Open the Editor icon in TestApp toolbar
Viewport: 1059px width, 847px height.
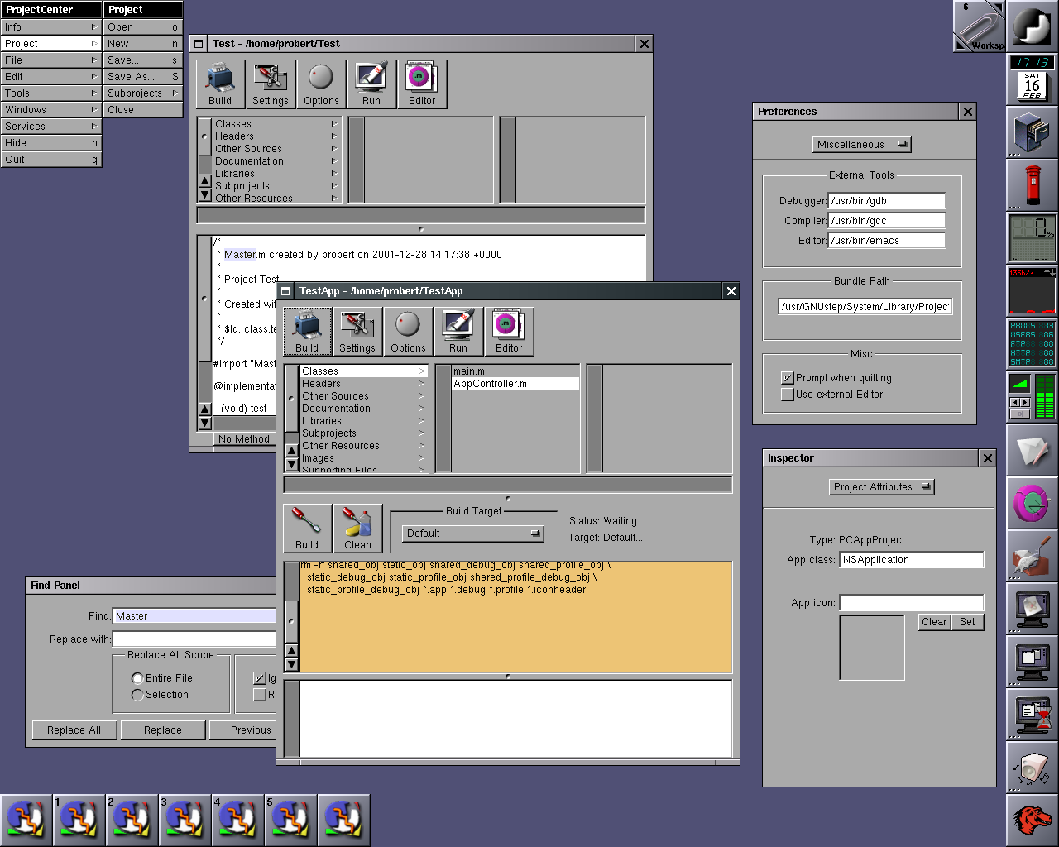tap(508, 331)
